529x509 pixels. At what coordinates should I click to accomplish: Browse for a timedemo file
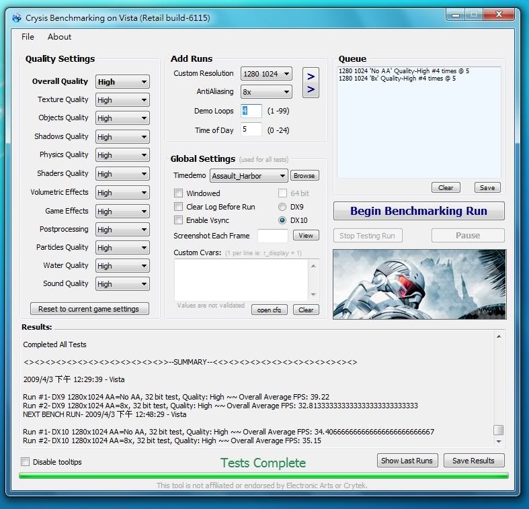coord(304,176)
